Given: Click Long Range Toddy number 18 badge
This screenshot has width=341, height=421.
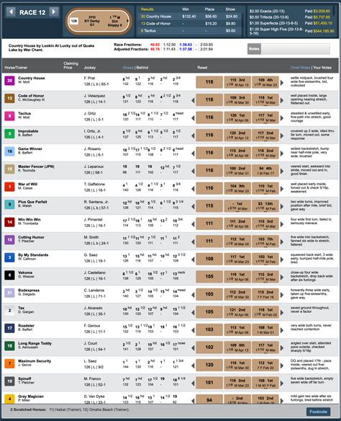Looking at the screenshot, I should pyautogui.click(x=9, y=345).
